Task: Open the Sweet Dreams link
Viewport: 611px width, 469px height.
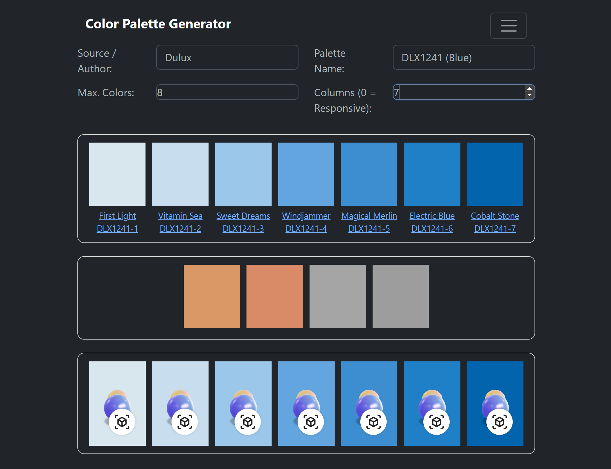Action: click(243, 216)
